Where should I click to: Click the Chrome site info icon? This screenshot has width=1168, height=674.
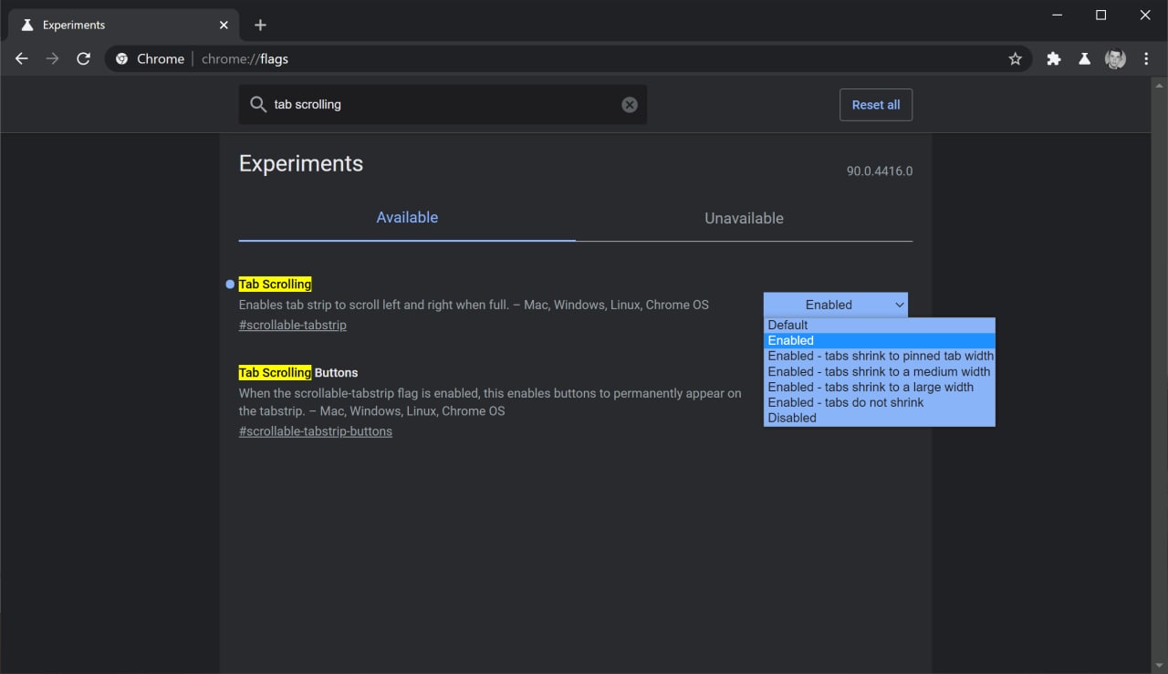[x=122, y=58]
